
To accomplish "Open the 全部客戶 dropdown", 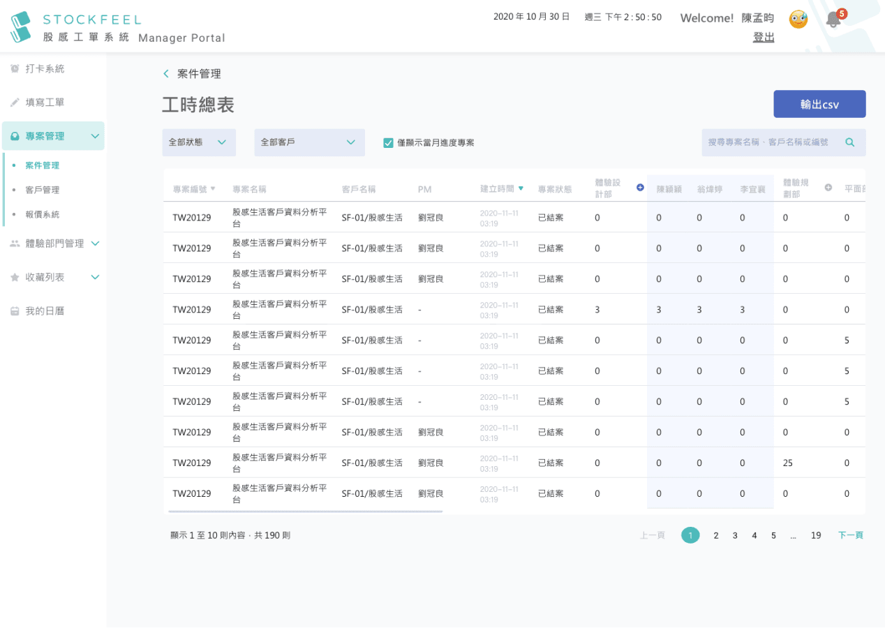I will [309, 142].
